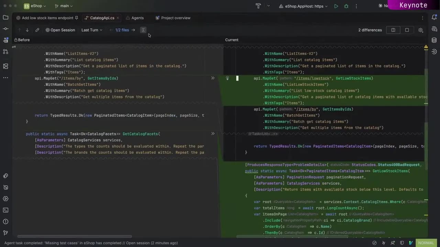Switch to side-by-side diff viewer
This screenshot has width=440, height=247.
tap(393, 30)
